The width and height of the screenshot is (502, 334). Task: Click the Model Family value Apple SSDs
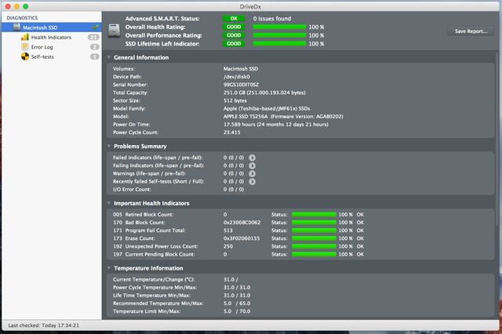[267, 109]
